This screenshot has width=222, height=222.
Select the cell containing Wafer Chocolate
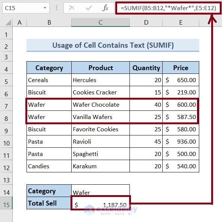tap(100, 104)
